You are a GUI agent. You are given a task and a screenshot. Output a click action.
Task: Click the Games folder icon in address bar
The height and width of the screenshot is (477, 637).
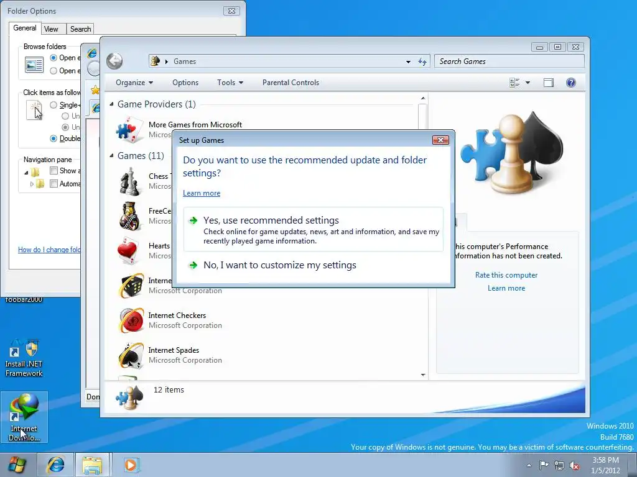click(x=155, y=61)
